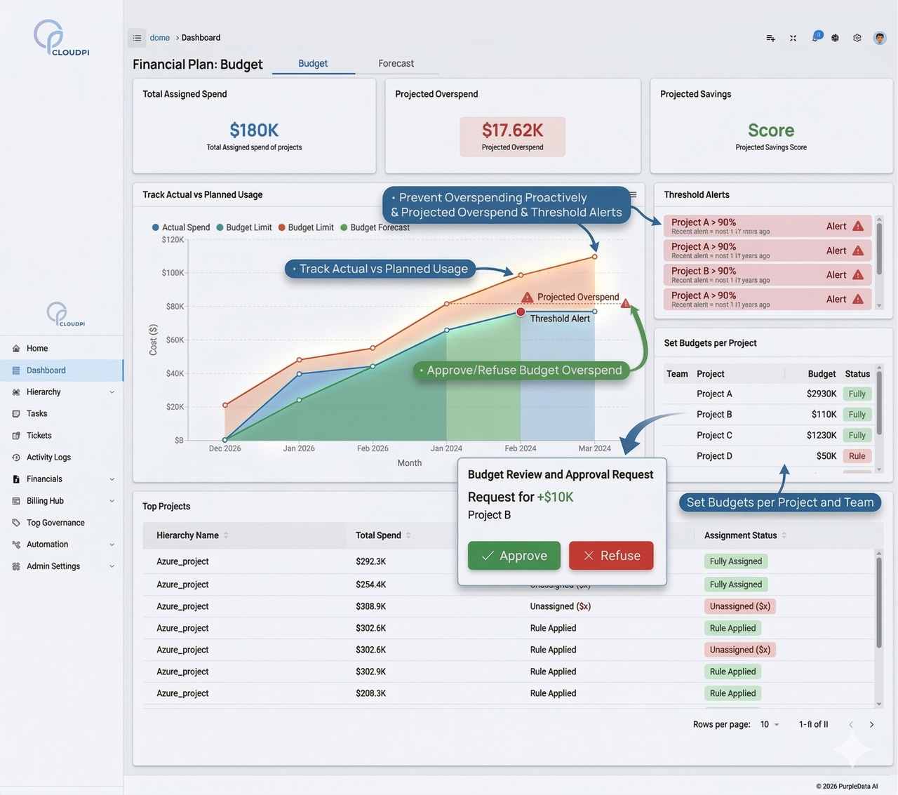Go to the dome breadcrumb link

[160, 38]
